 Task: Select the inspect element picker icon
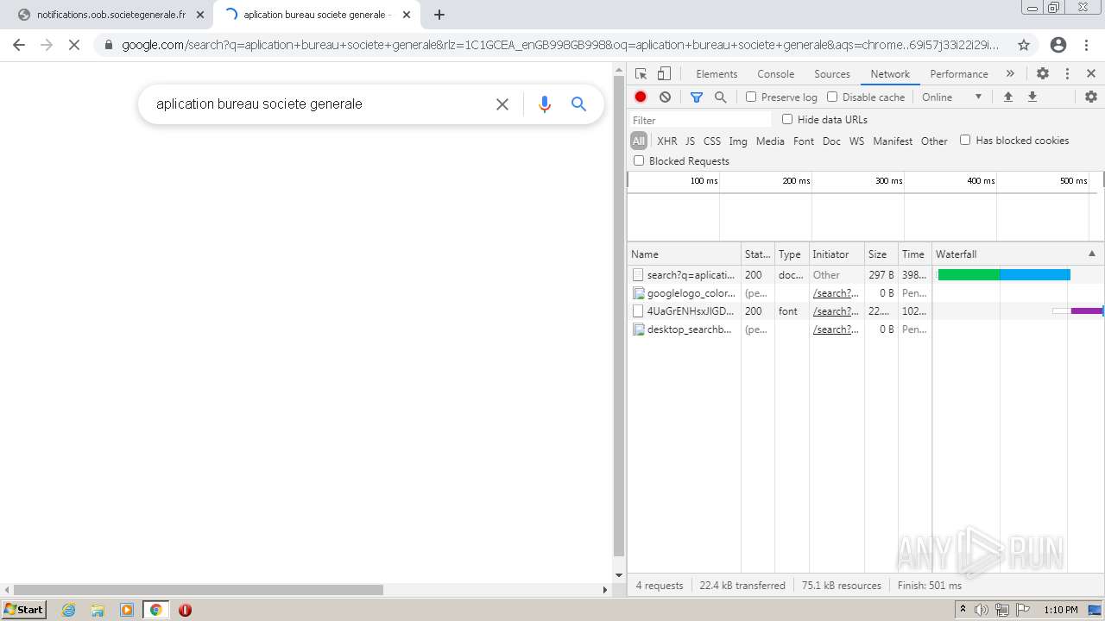641,74
